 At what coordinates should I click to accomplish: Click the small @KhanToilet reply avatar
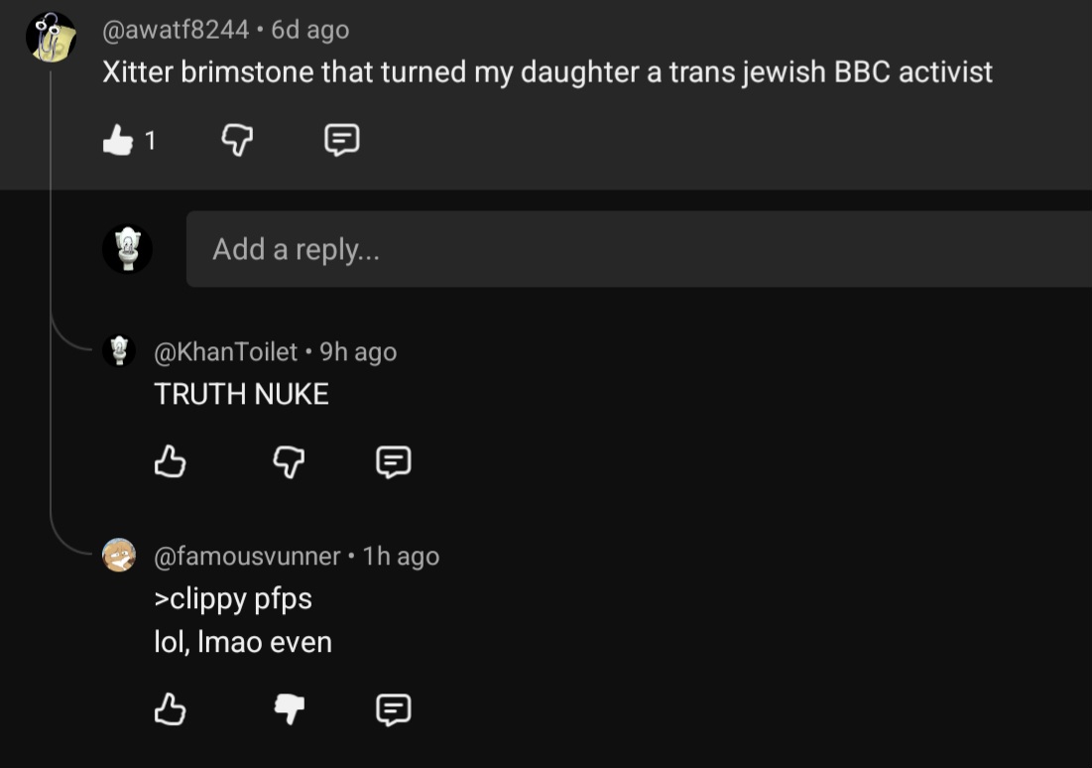pos(120,351)
